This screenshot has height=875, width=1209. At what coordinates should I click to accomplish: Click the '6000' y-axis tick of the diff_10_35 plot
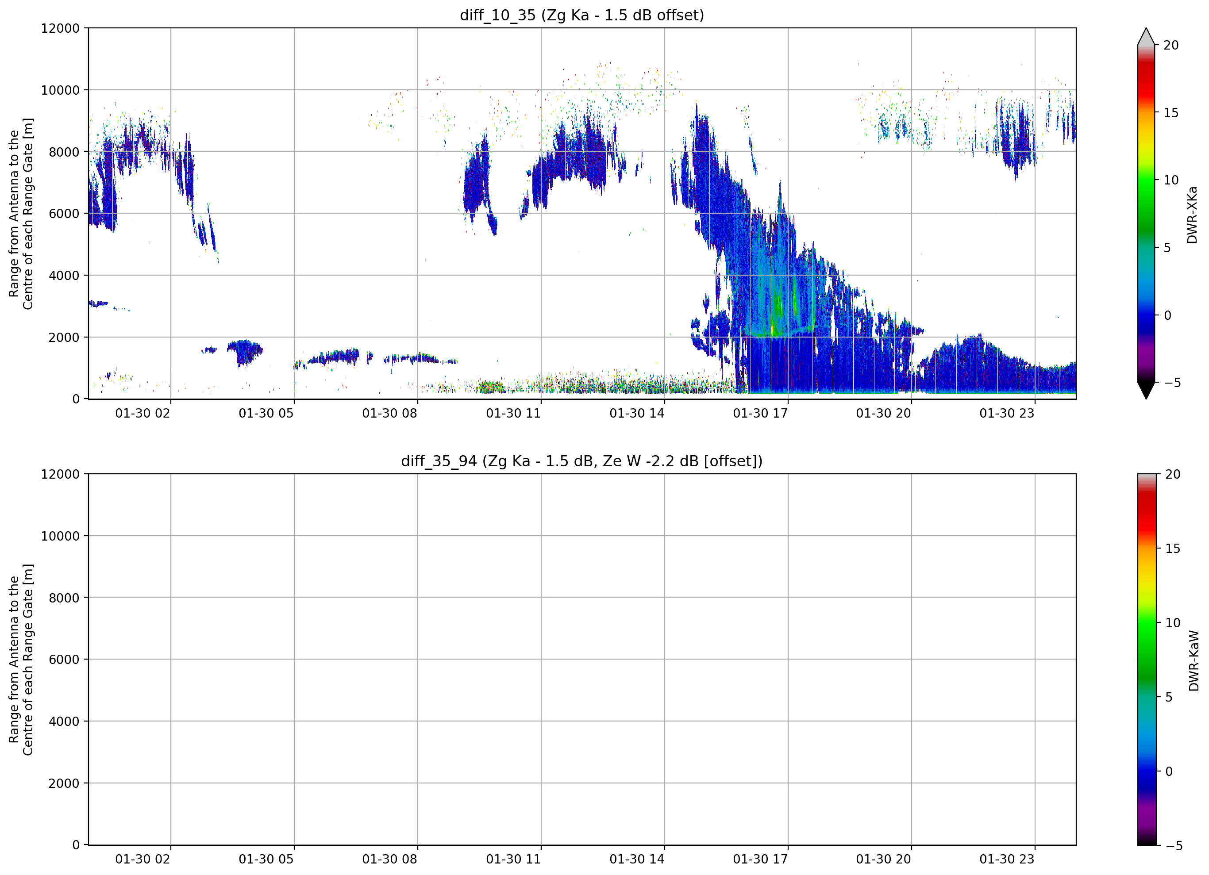click(64, 214)
